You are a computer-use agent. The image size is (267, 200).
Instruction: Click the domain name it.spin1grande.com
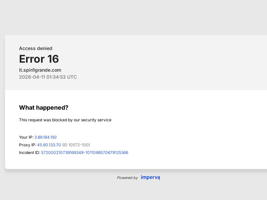(40, 70)
